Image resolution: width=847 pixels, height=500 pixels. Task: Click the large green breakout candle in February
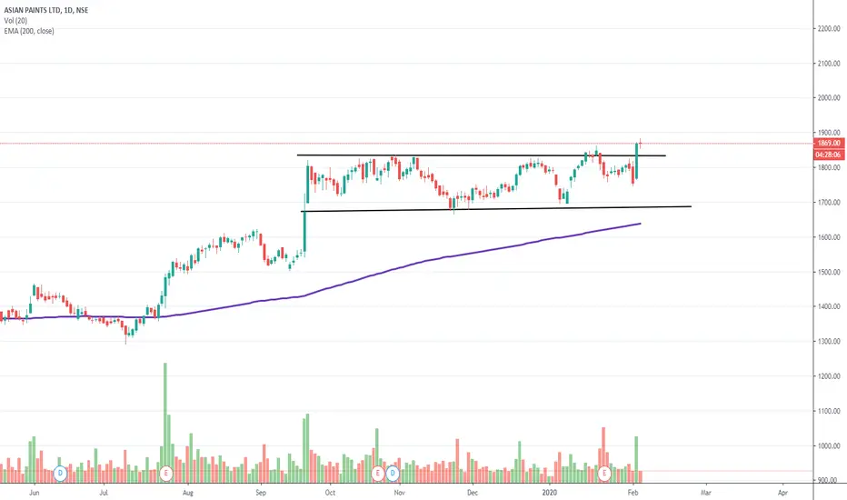(x=637, y=161)
